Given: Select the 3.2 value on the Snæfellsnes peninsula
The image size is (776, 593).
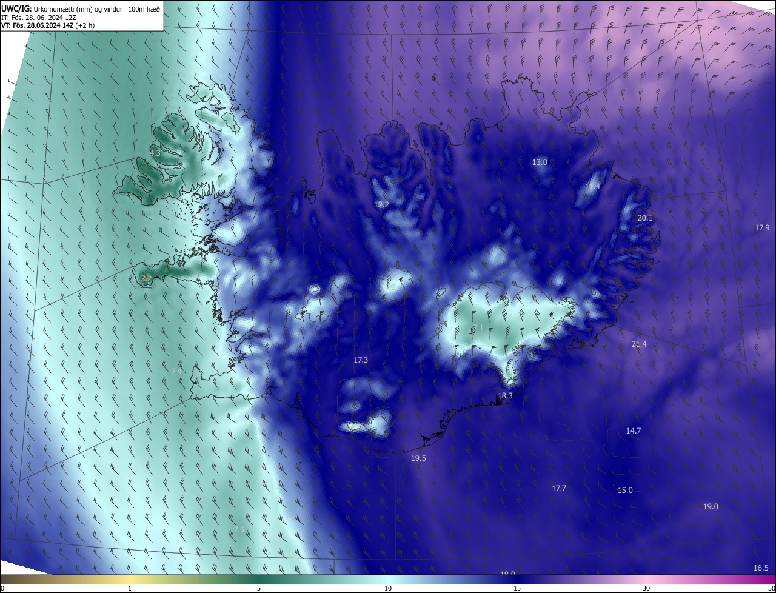Looking at the screenshot, I should coord(146,278).
